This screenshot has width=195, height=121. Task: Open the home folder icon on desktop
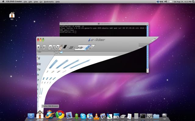point(12,15)
